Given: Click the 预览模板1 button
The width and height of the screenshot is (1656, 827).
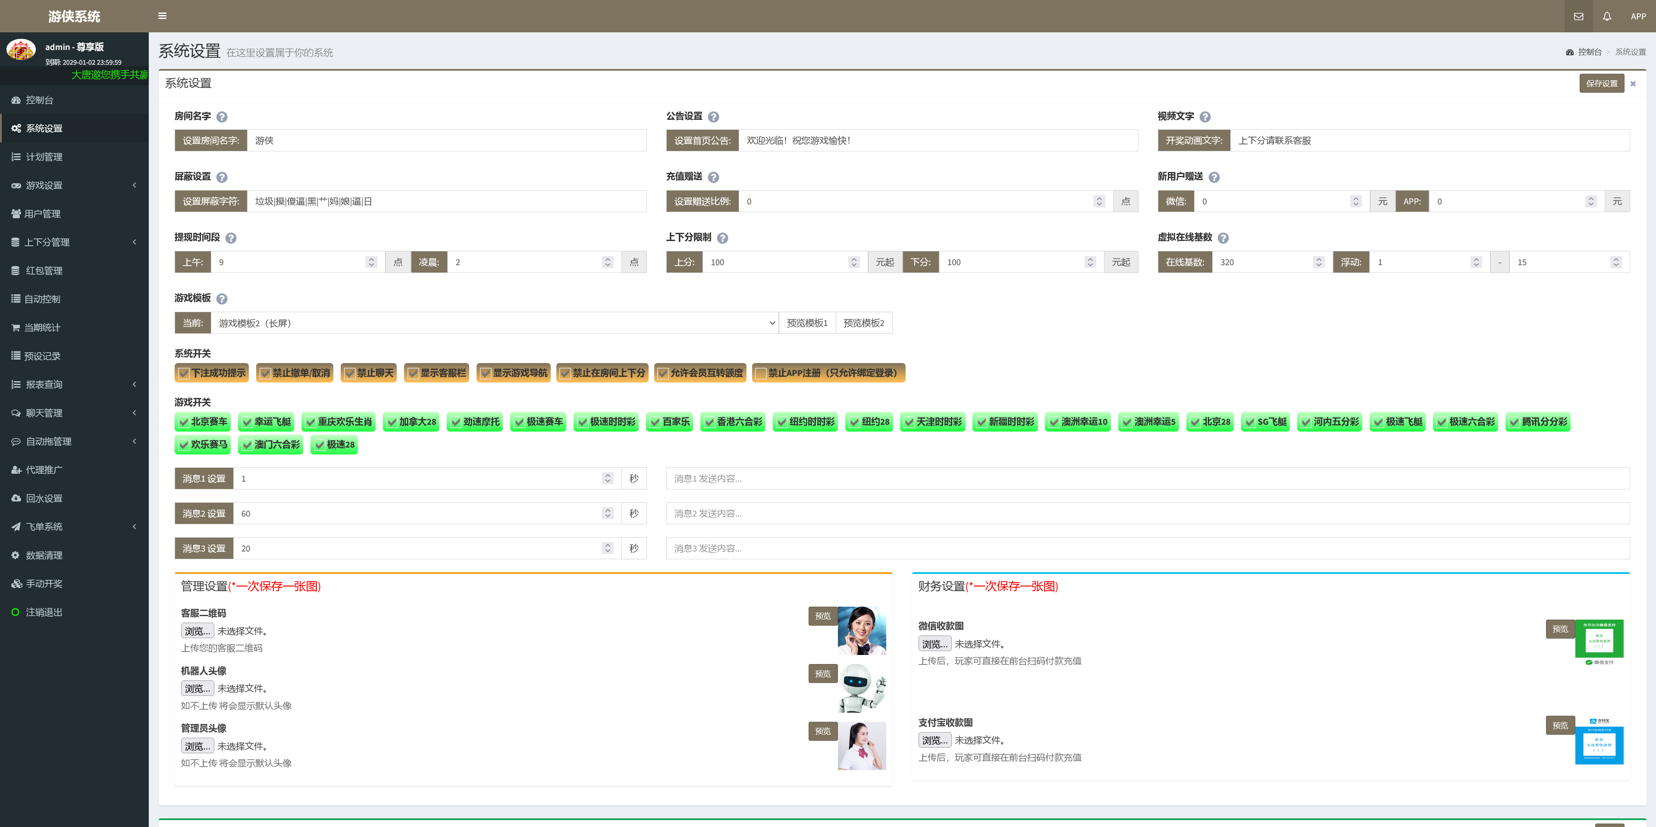Looking at the screenshot, I should click(x=807, y=323).
